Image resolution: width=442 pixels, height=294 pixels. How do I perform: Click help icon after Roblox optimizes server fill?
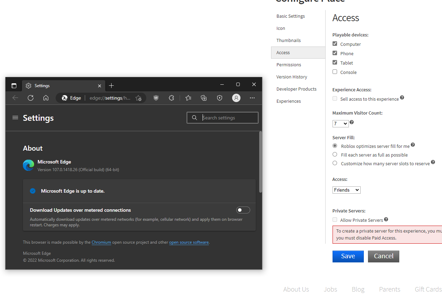[413, 145]
